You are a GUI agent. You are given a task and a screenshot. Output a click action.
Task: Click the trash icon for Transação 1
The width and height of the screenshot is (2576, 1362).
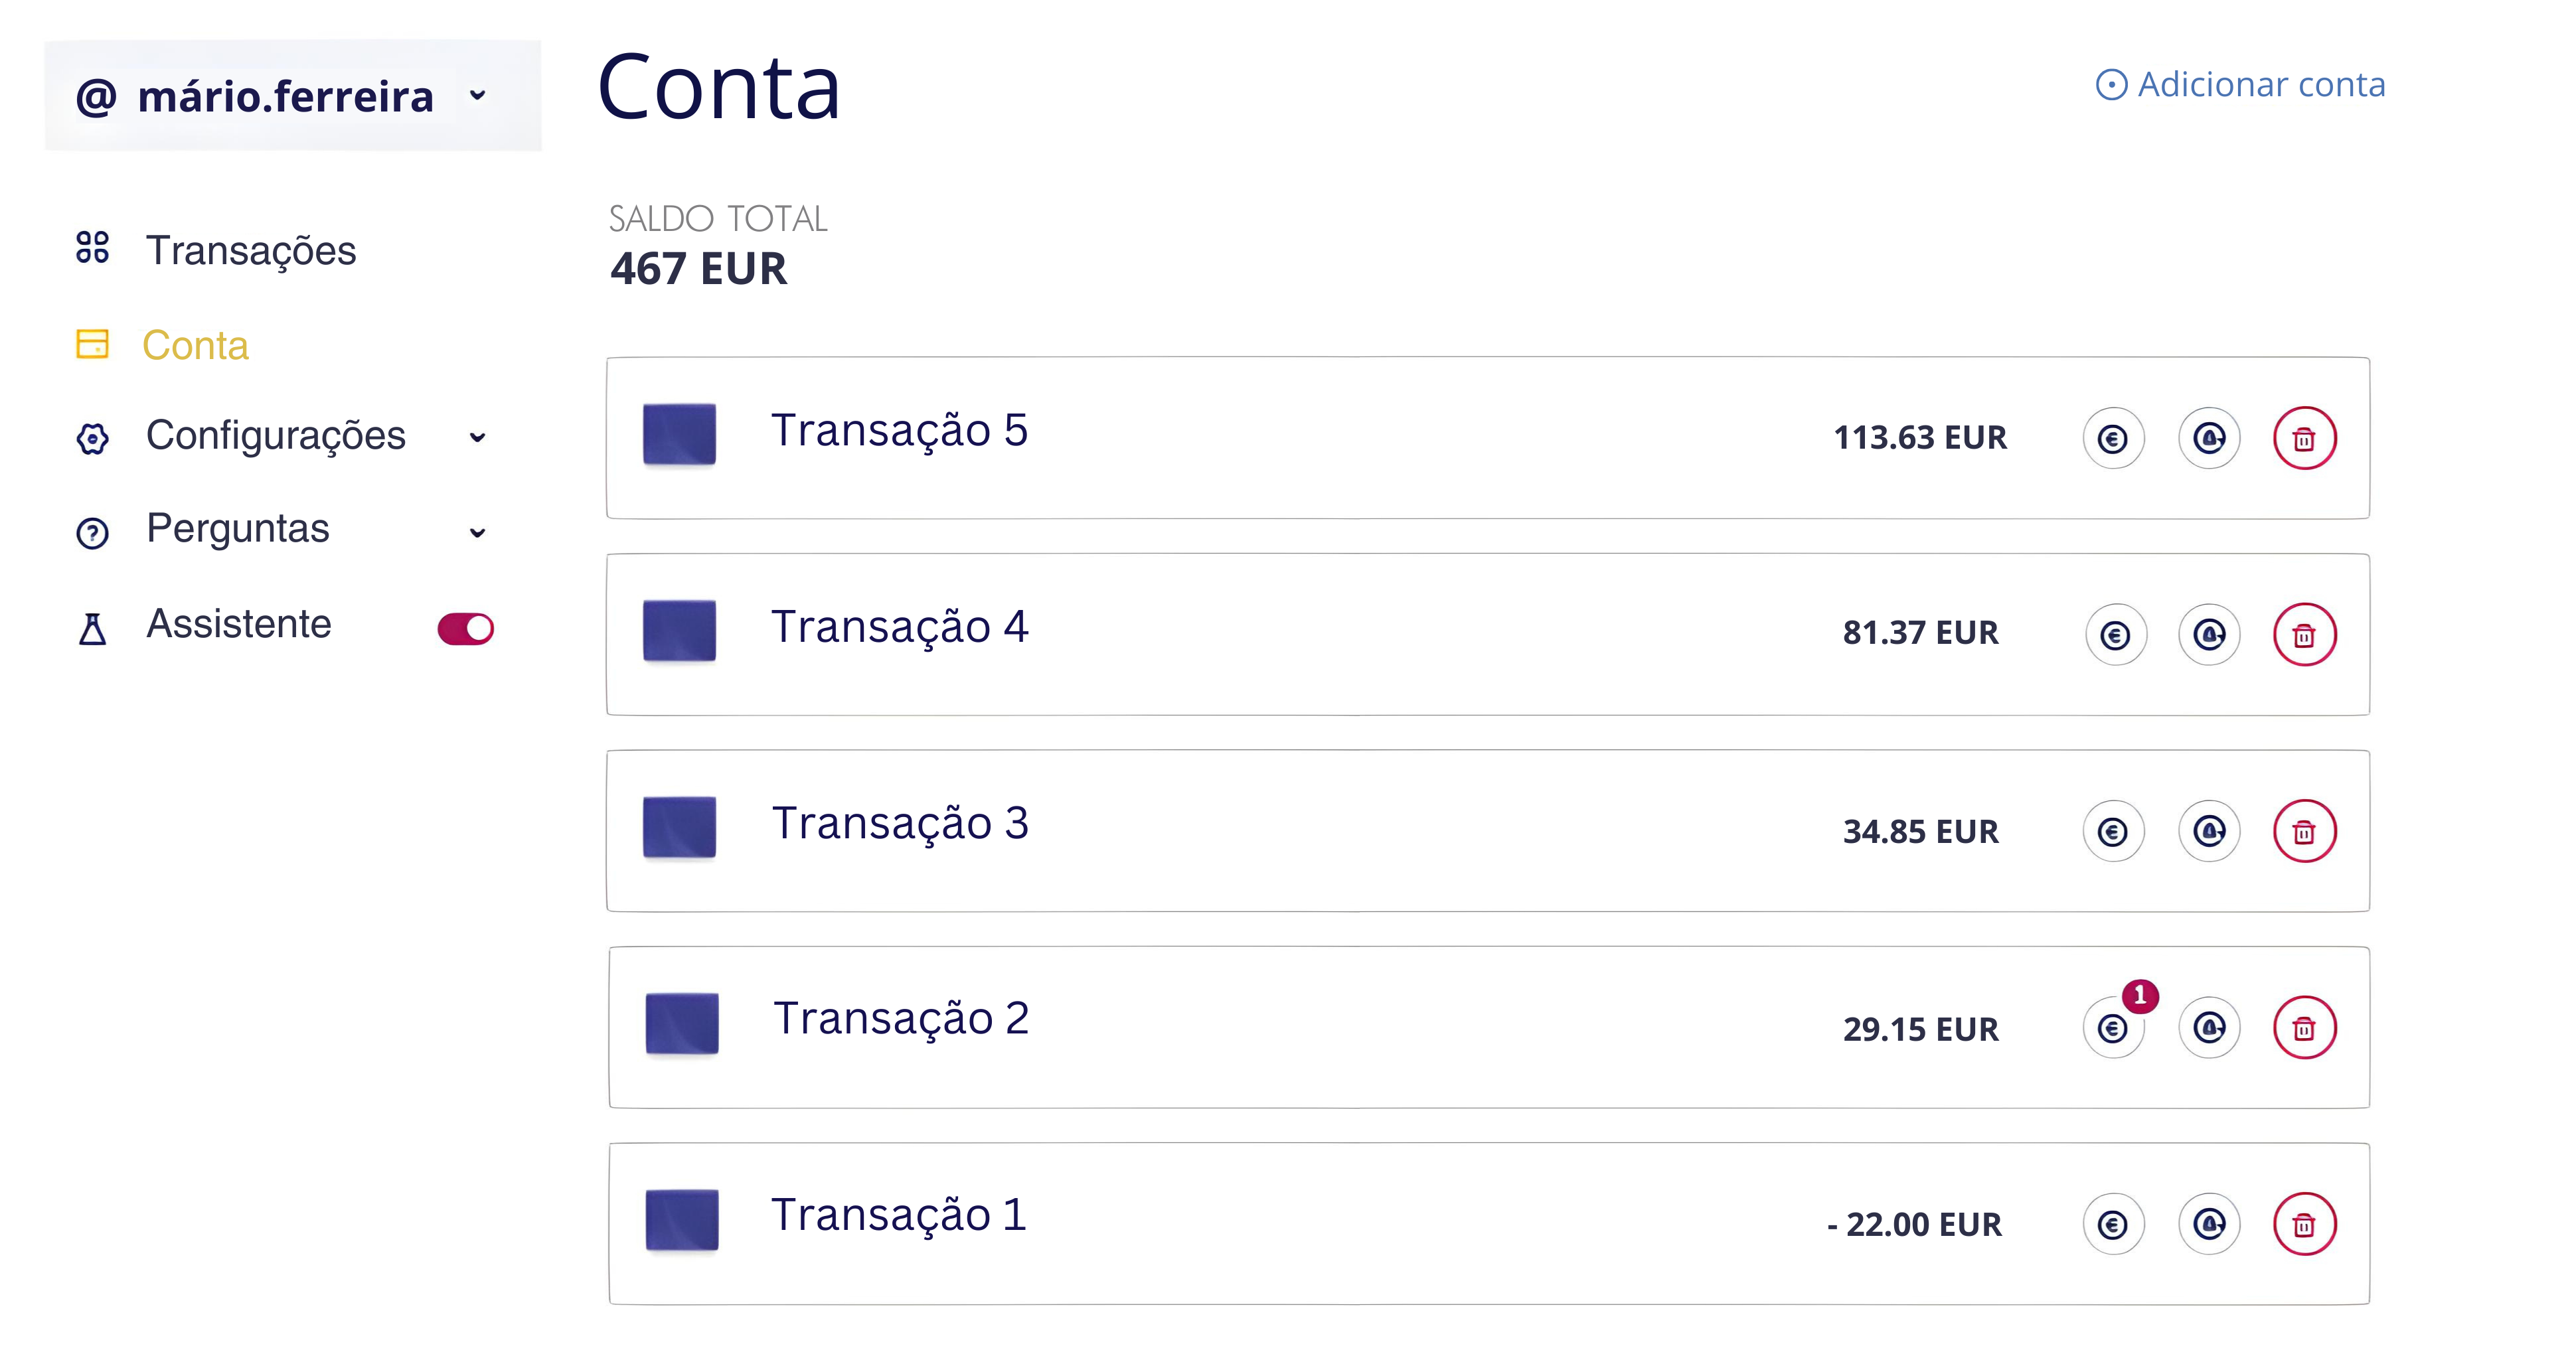[x=2304, y=1224]
